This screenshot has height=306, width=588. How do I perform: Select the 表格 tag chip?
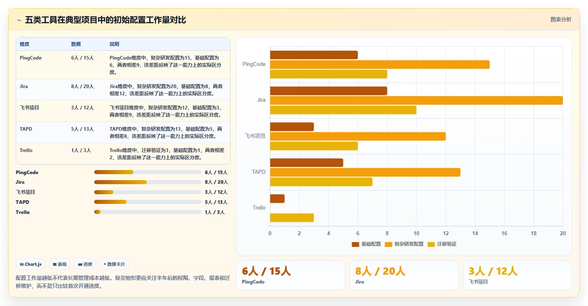[x=60, y=264]
